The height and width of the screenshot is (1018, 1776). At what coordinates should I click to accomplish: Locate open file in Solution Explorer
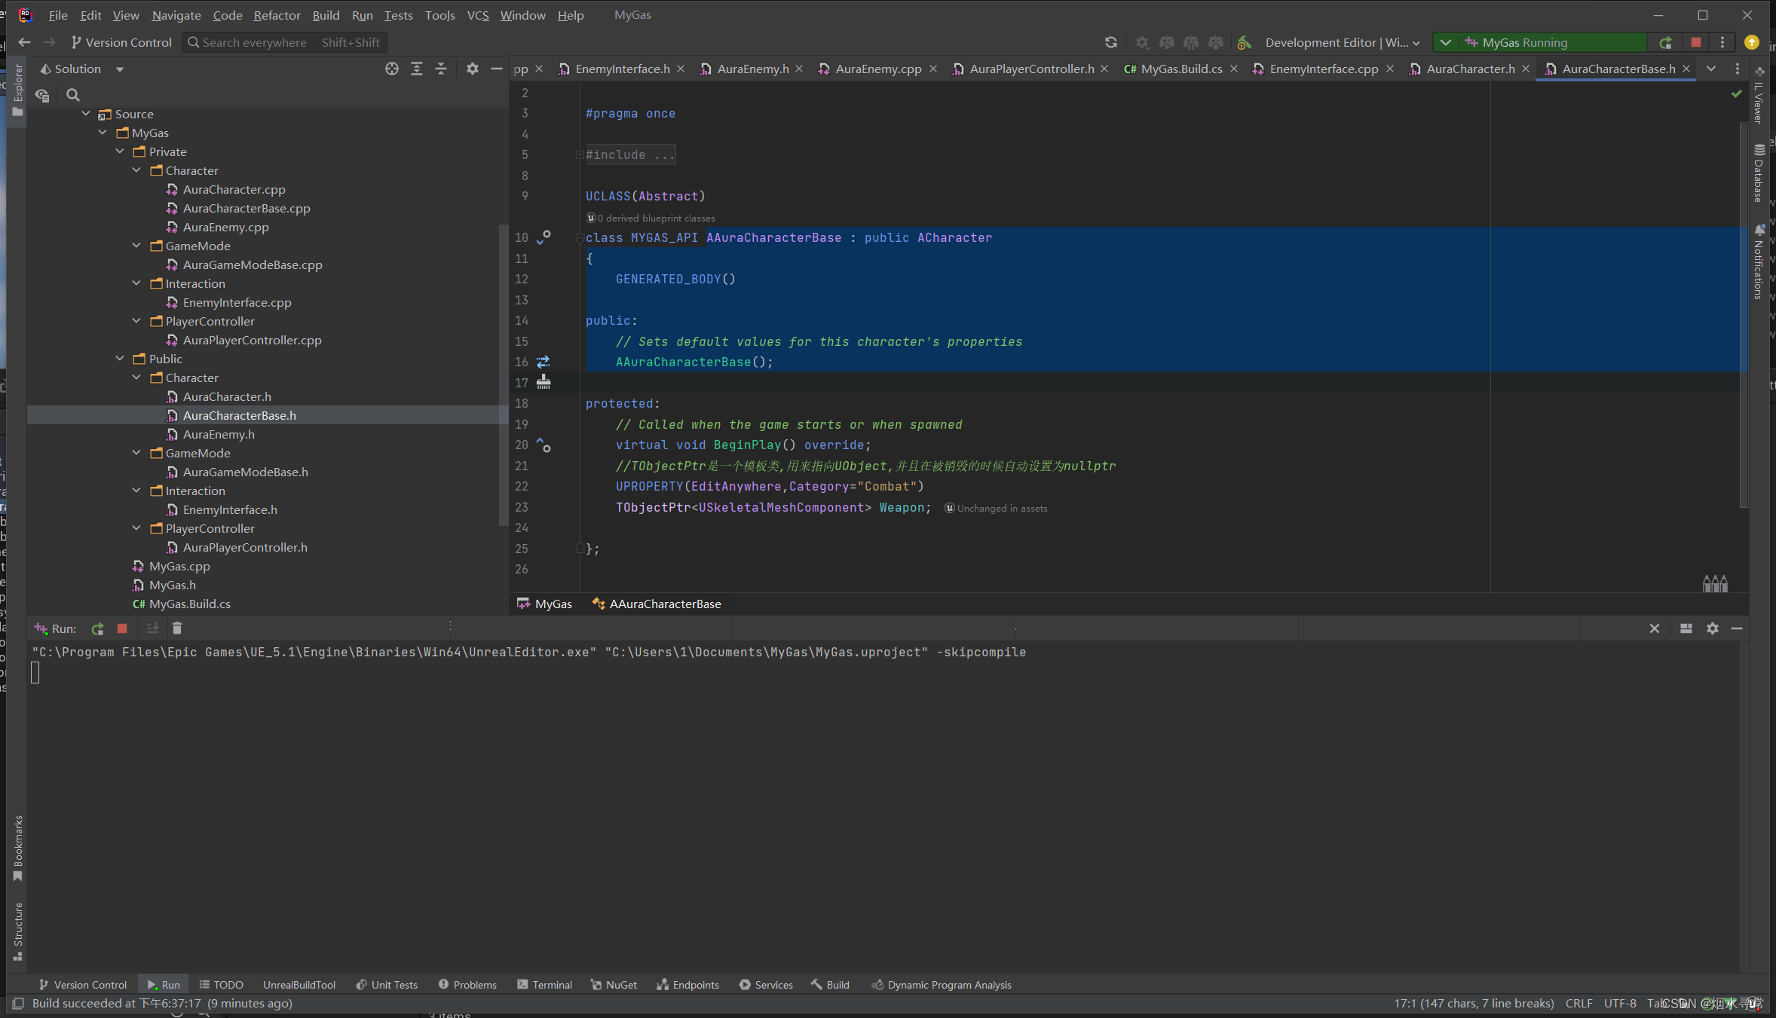coord(392,69)
